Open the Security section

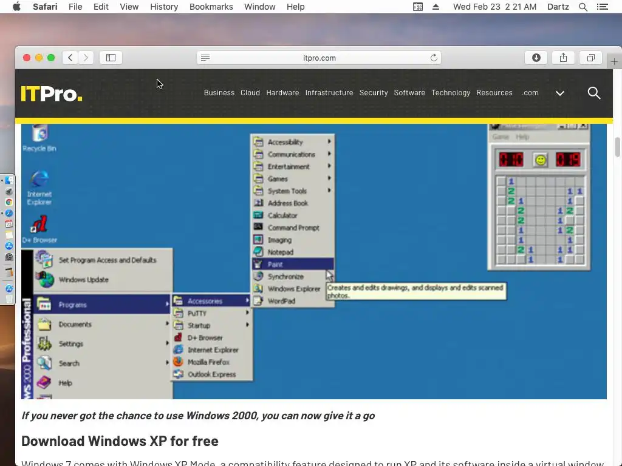(374, 93)
